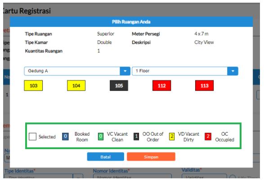Click the yellow VD Vacant Dirty swatch
Screen dimensions: 264x181
[x=172, y=137]
